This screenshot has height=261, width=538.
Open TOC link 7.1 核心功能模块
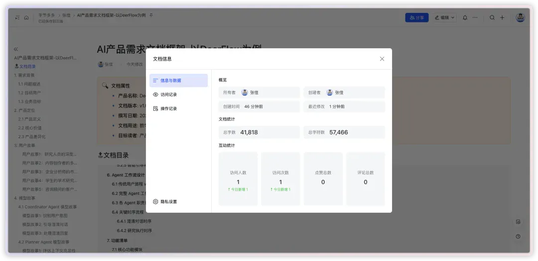point(127,250)
